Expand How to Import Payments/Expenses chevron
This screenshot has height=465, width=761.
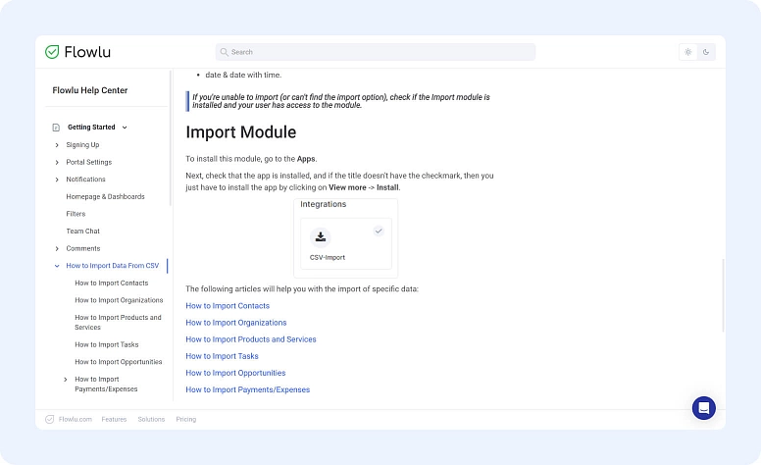point(66,380)
